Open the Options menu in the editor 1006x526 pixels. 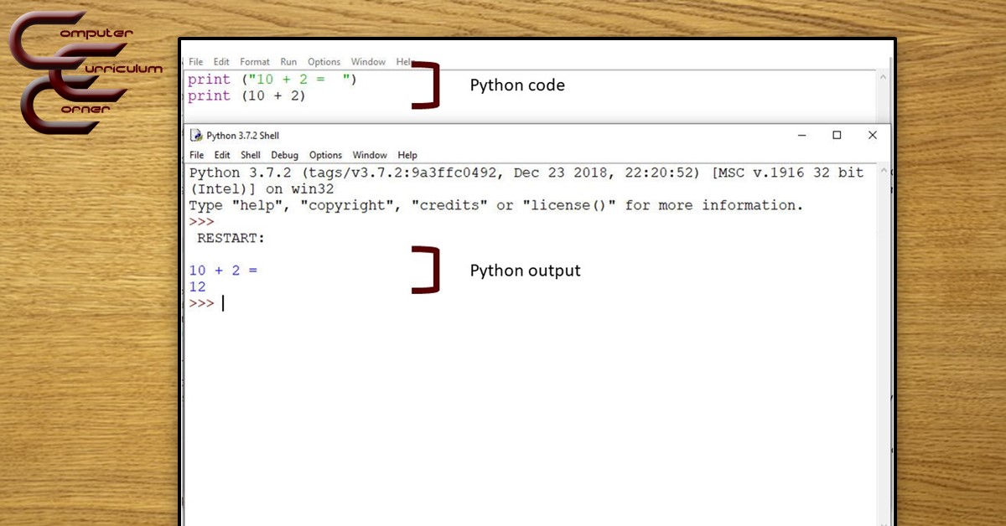pos(324,61)
